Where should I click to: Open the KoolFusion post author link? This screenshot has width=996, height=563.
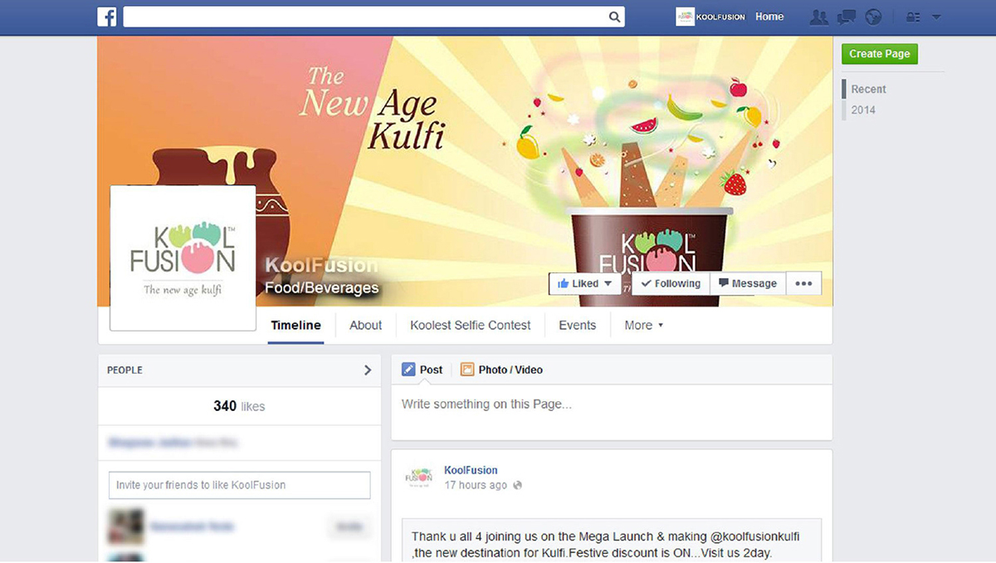tap(471, 470)
